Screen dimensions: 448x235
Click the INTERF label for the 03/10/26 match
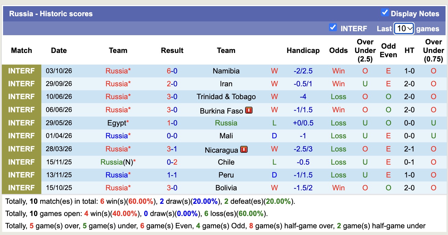pos(21,71)
